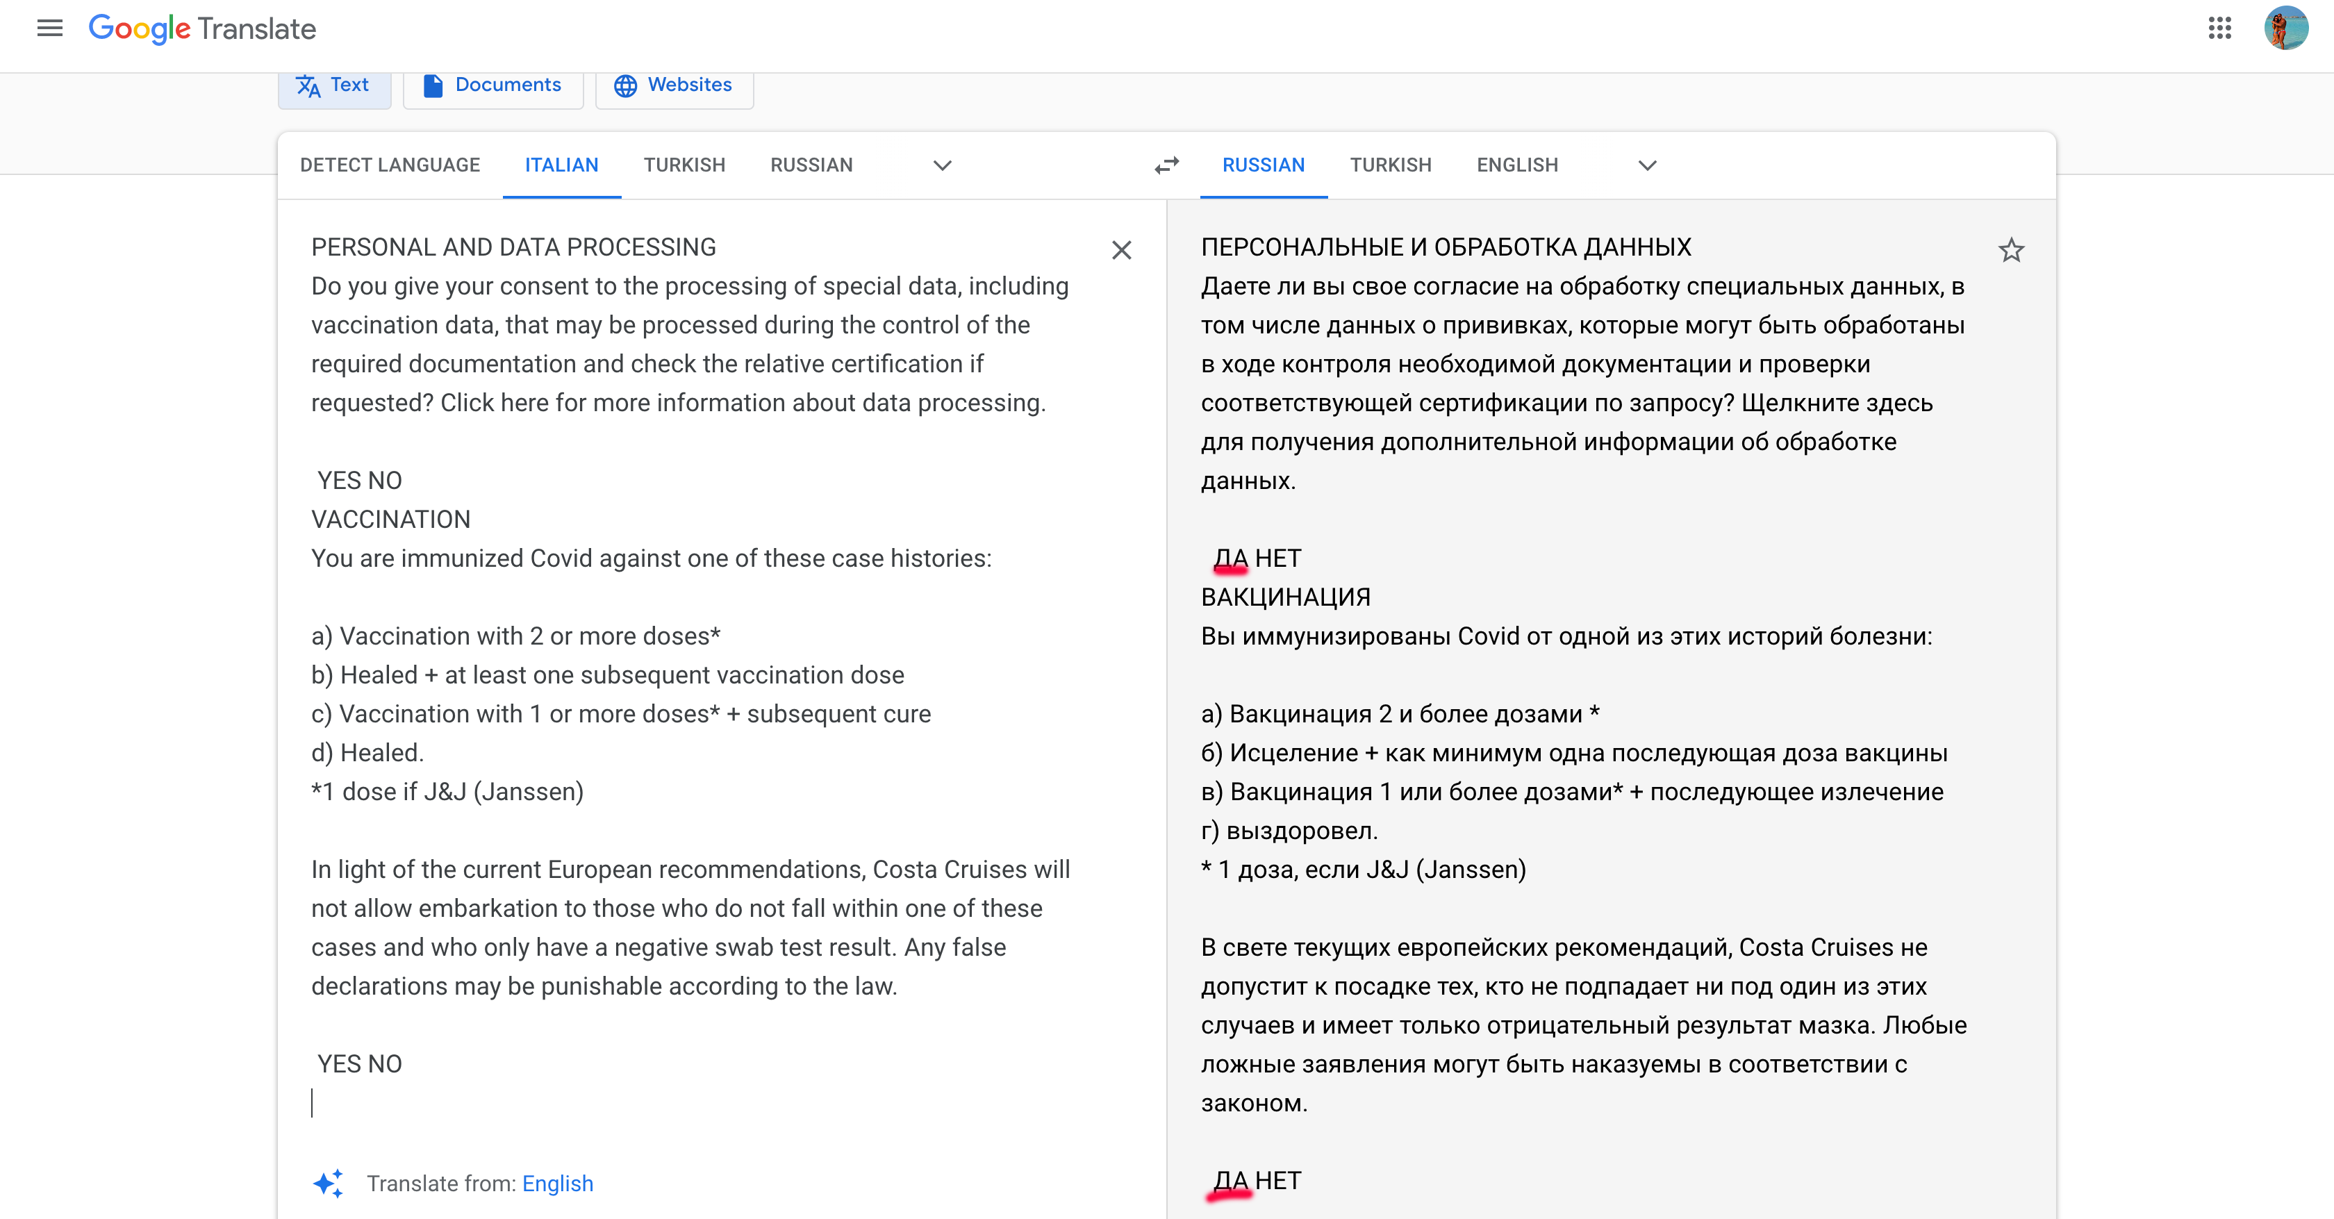Click translated line '* 1 доза, если J&J (Janssen)'
The height and width of the screenshot is (1219, 2334).
(1364, 870)
